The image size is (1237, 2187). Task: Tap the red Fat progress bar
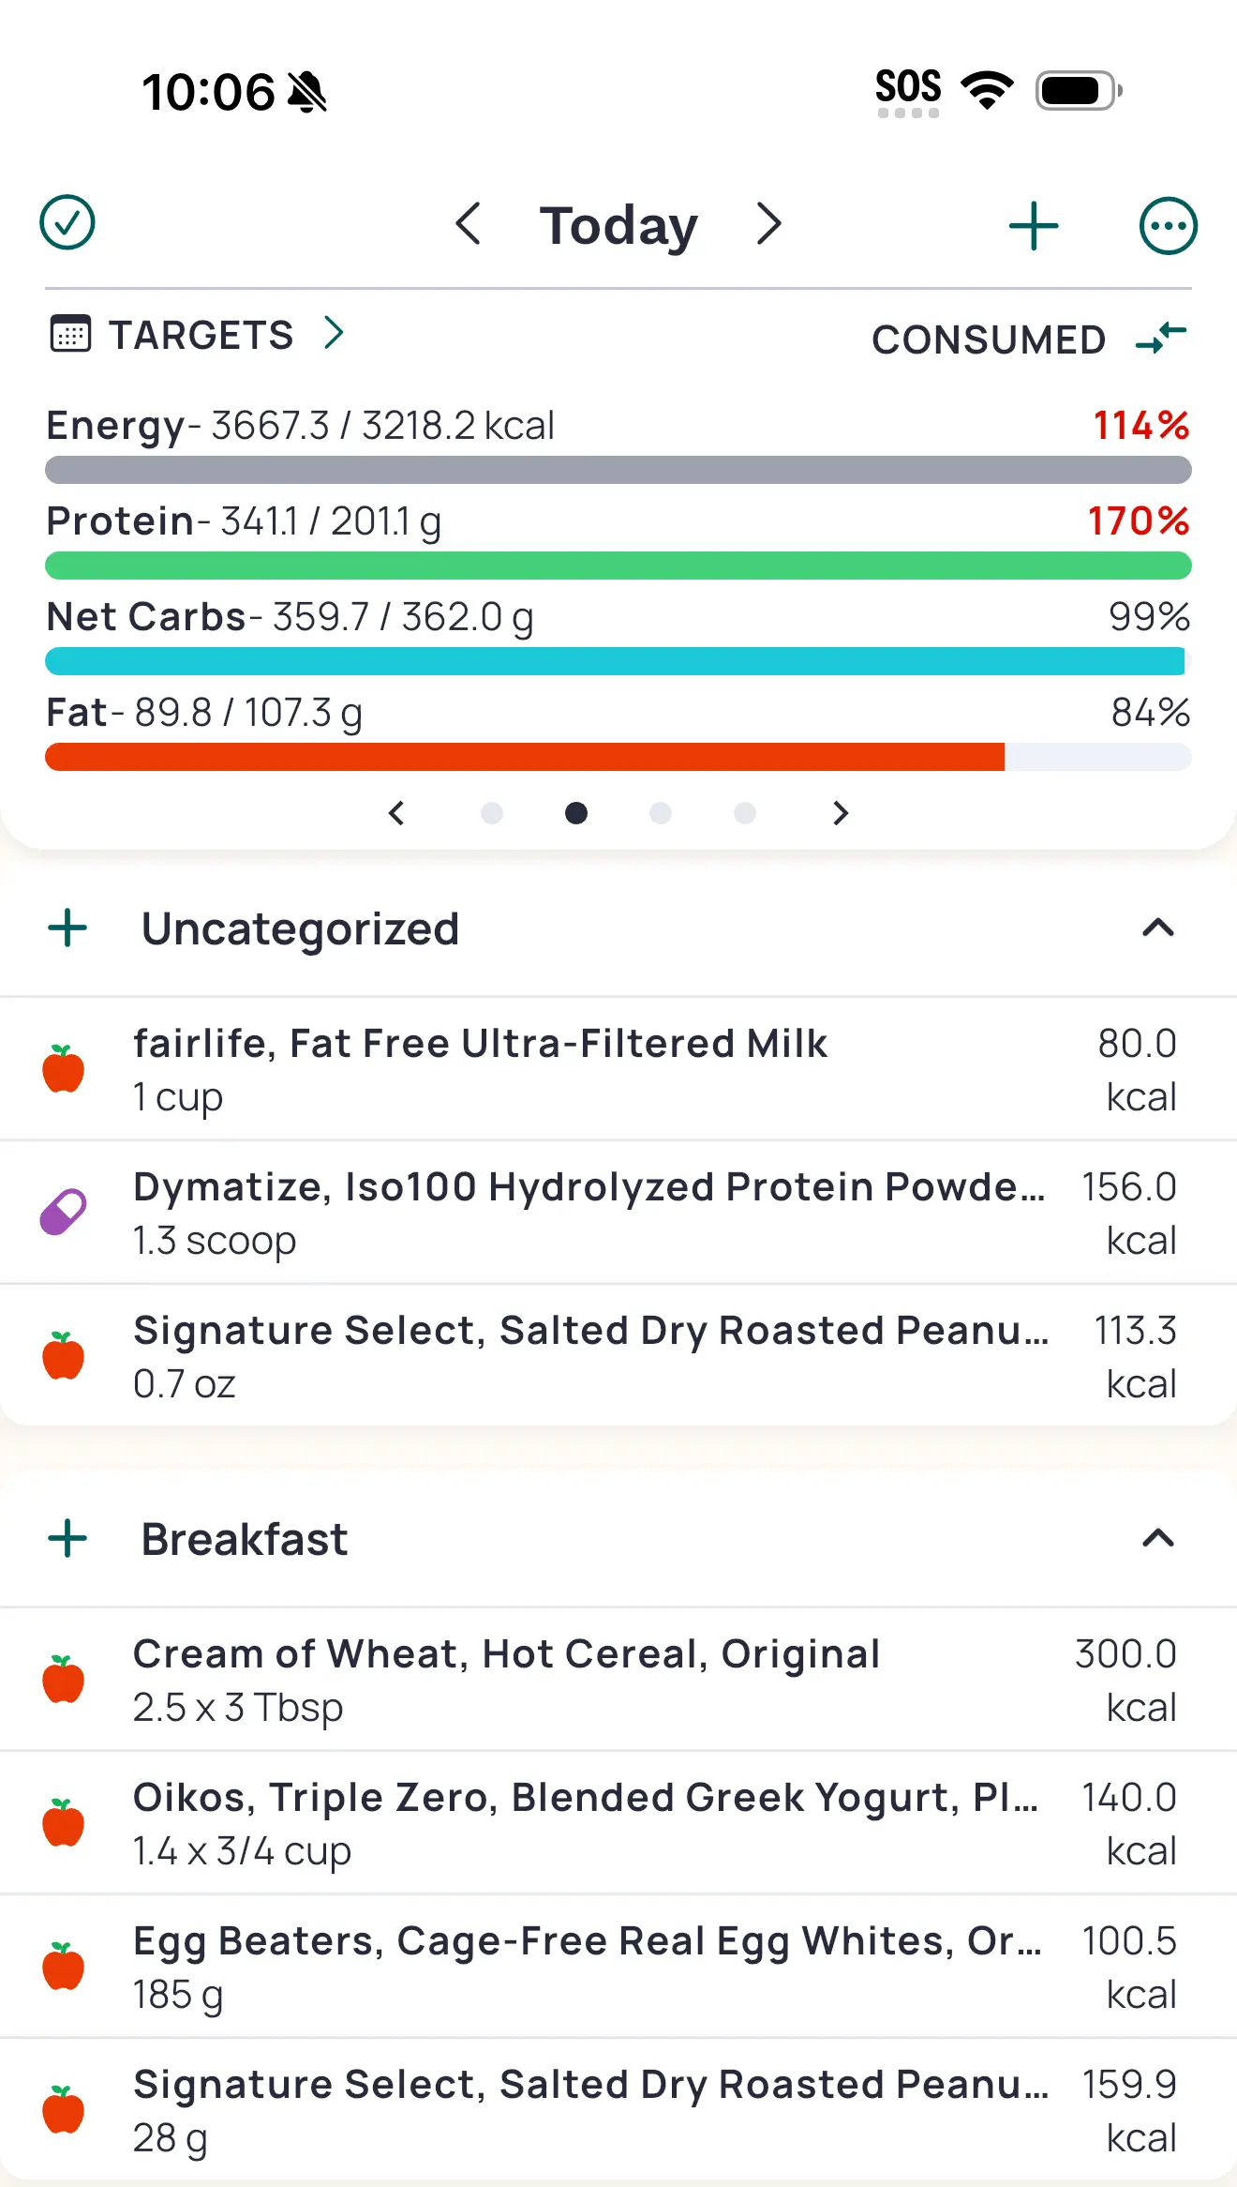(525, 757)
